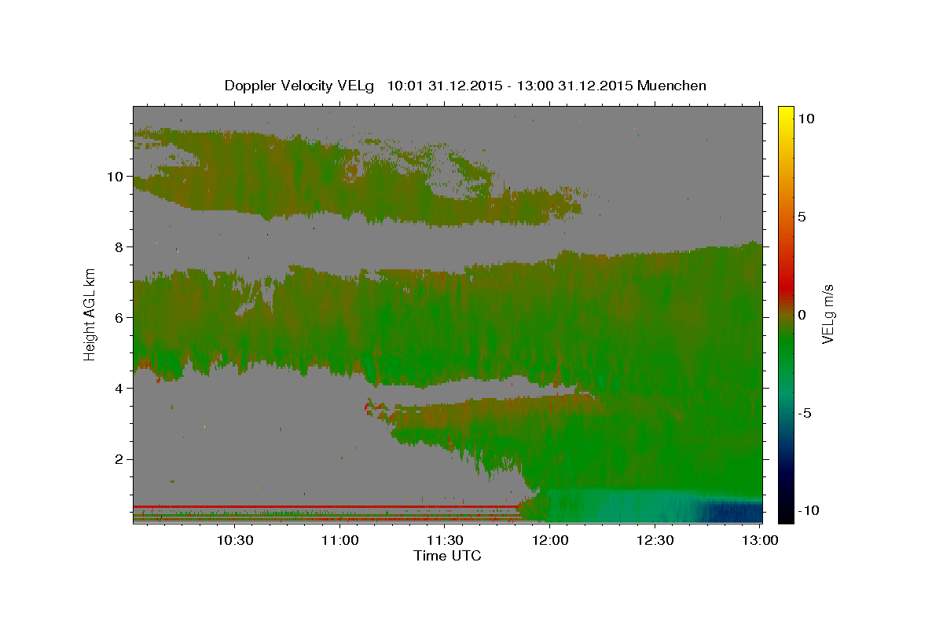The image size is (943, 628).
Task: Click the colorbar value label 0
Action: click(x=802, y=315)
